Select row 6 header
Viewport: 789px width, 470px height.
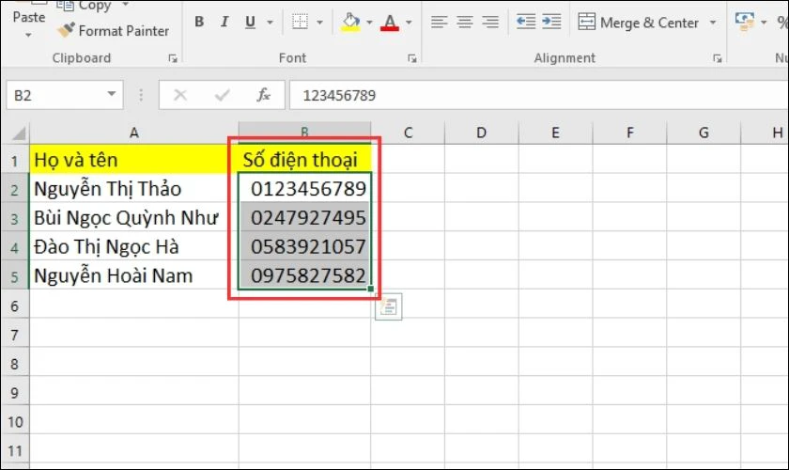click(x=15, y=305)
